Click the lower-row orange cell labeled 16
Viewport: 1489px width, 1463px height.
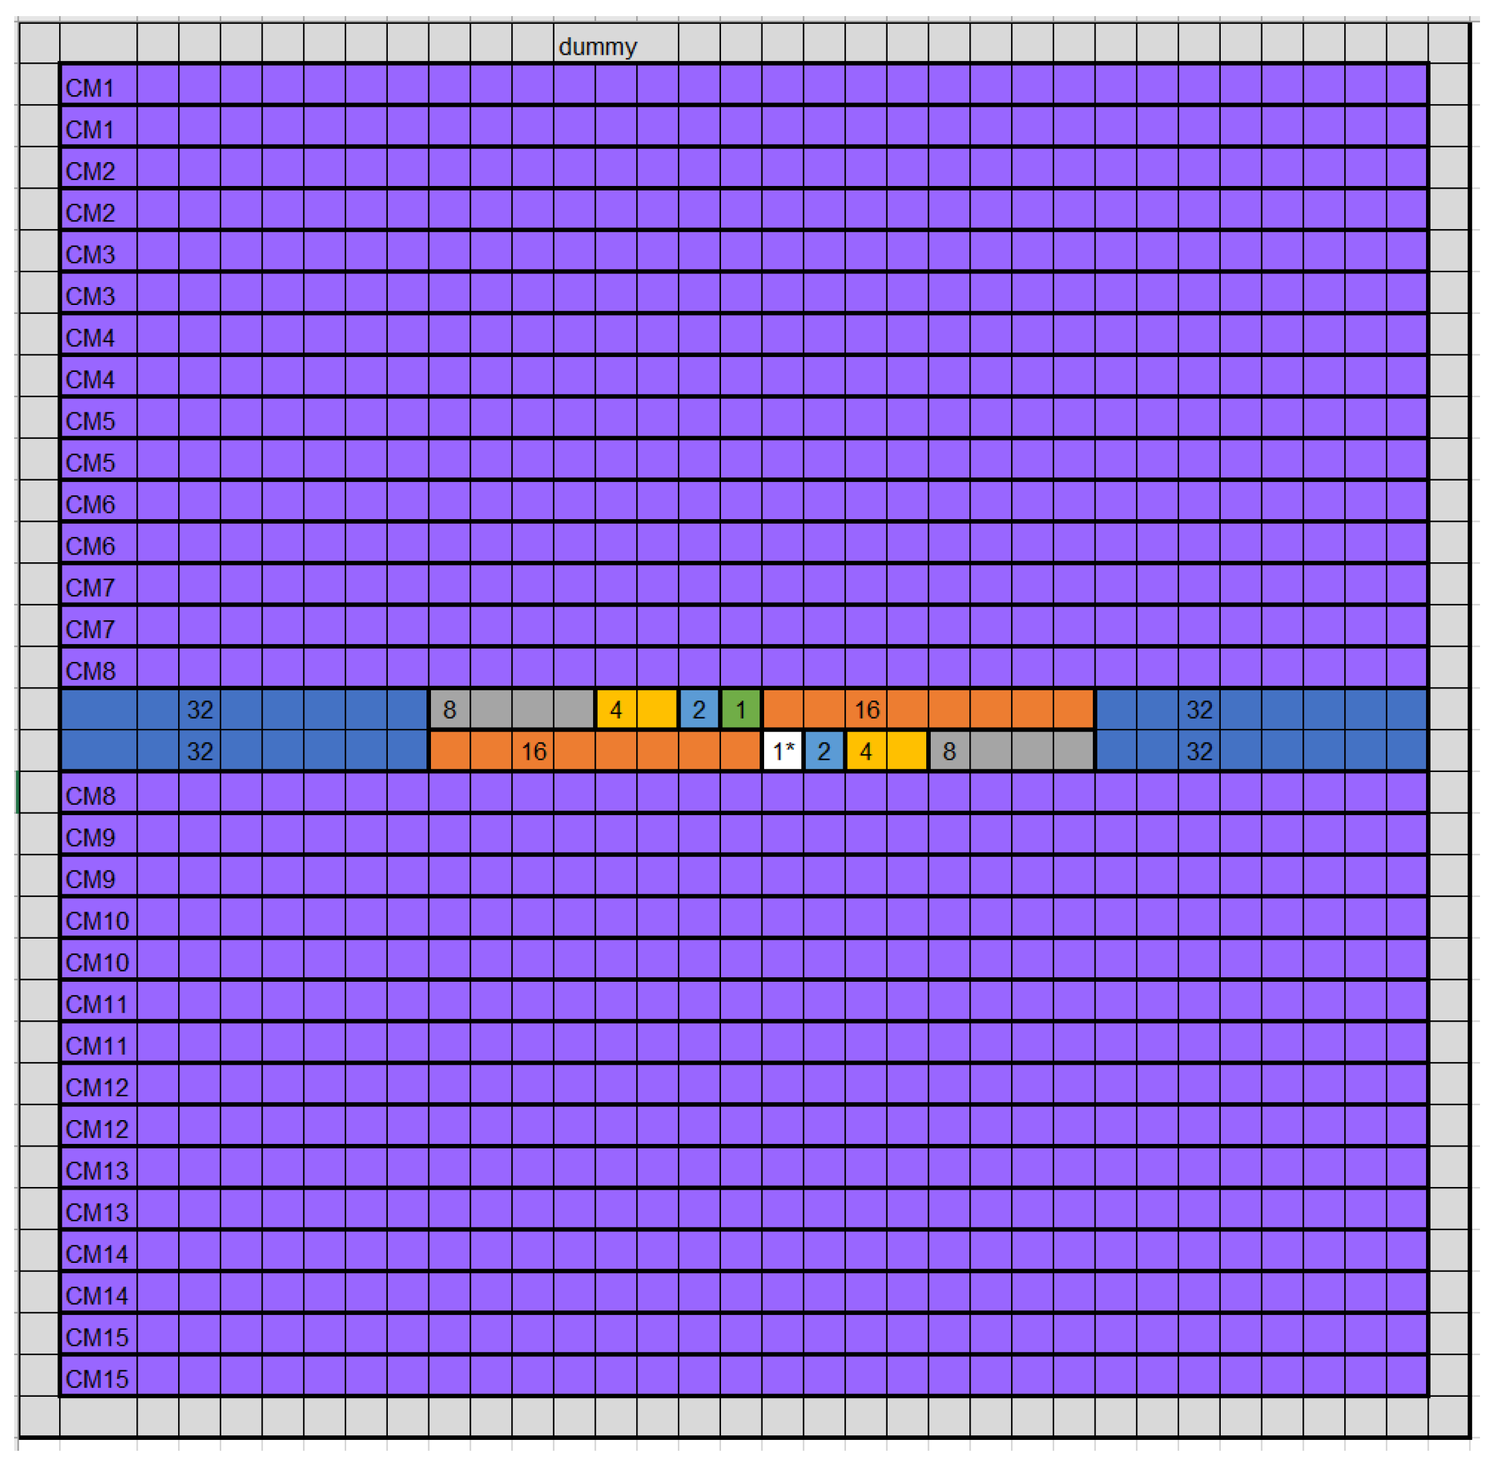click(533, 751)
